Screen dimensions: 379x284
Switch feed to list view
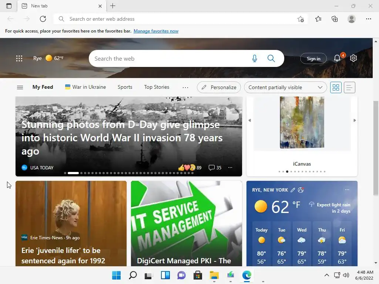[x=349, y=87]
